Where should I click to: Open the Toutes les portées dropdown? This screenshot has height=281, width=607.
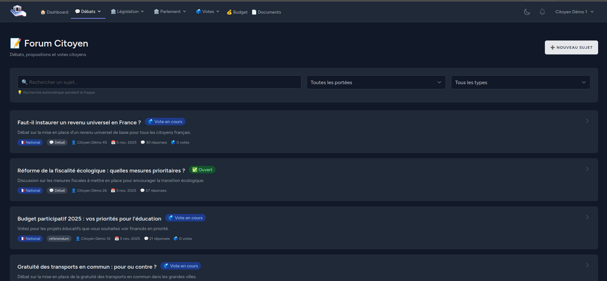pyautogui.click(x=376, y=82)
